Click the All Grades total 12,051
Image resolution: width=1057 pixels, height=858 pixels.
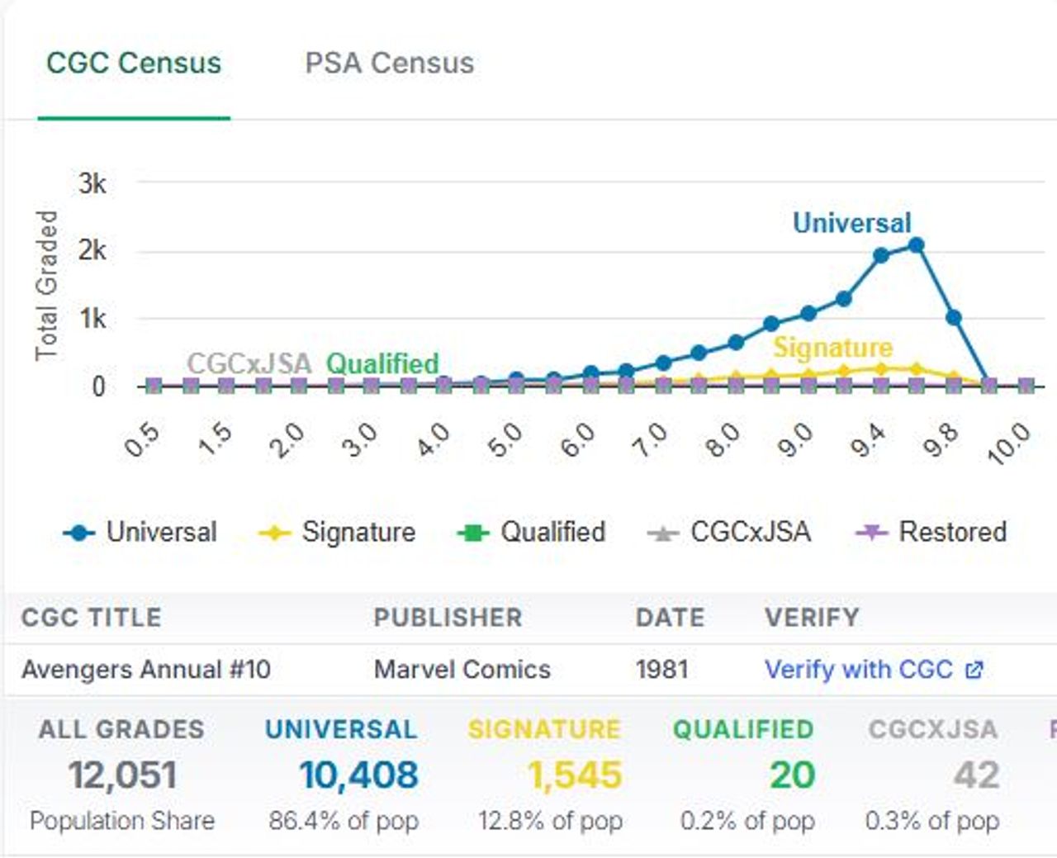tap(122, 775)
